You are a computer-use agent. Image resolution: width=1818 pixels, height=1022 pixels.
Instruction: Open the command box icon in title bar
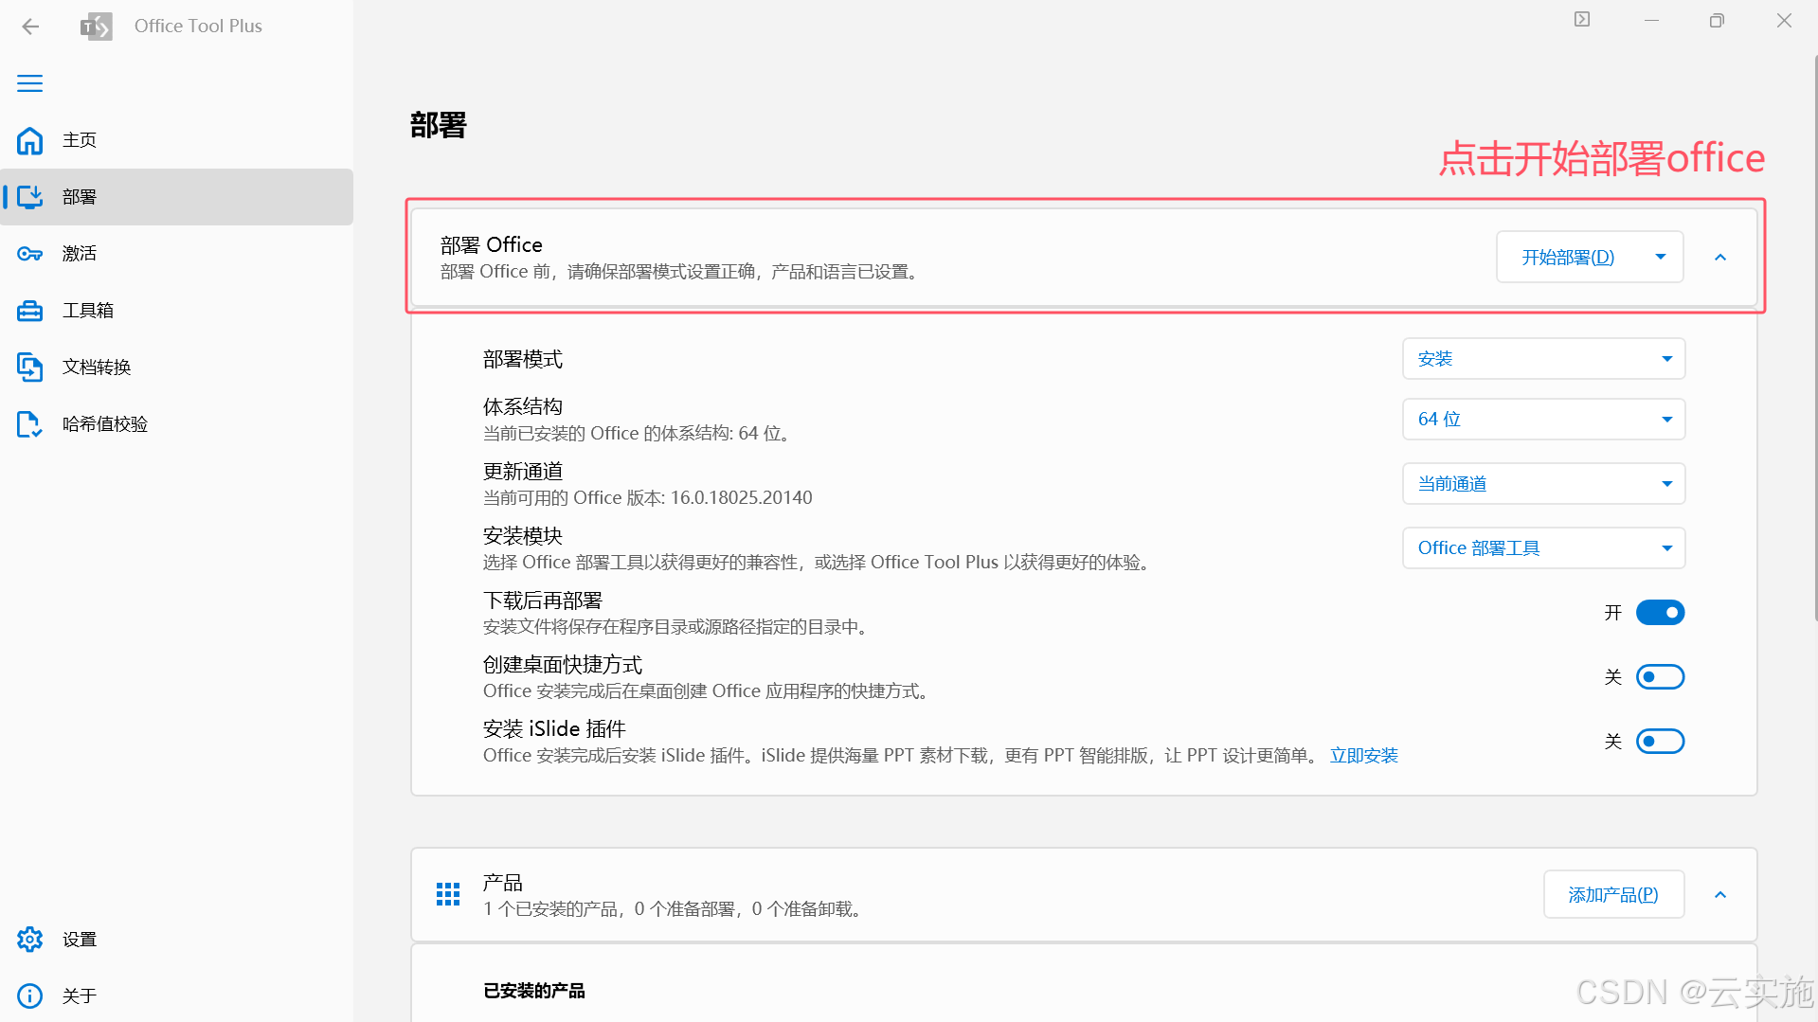[x=1582, y=20]
